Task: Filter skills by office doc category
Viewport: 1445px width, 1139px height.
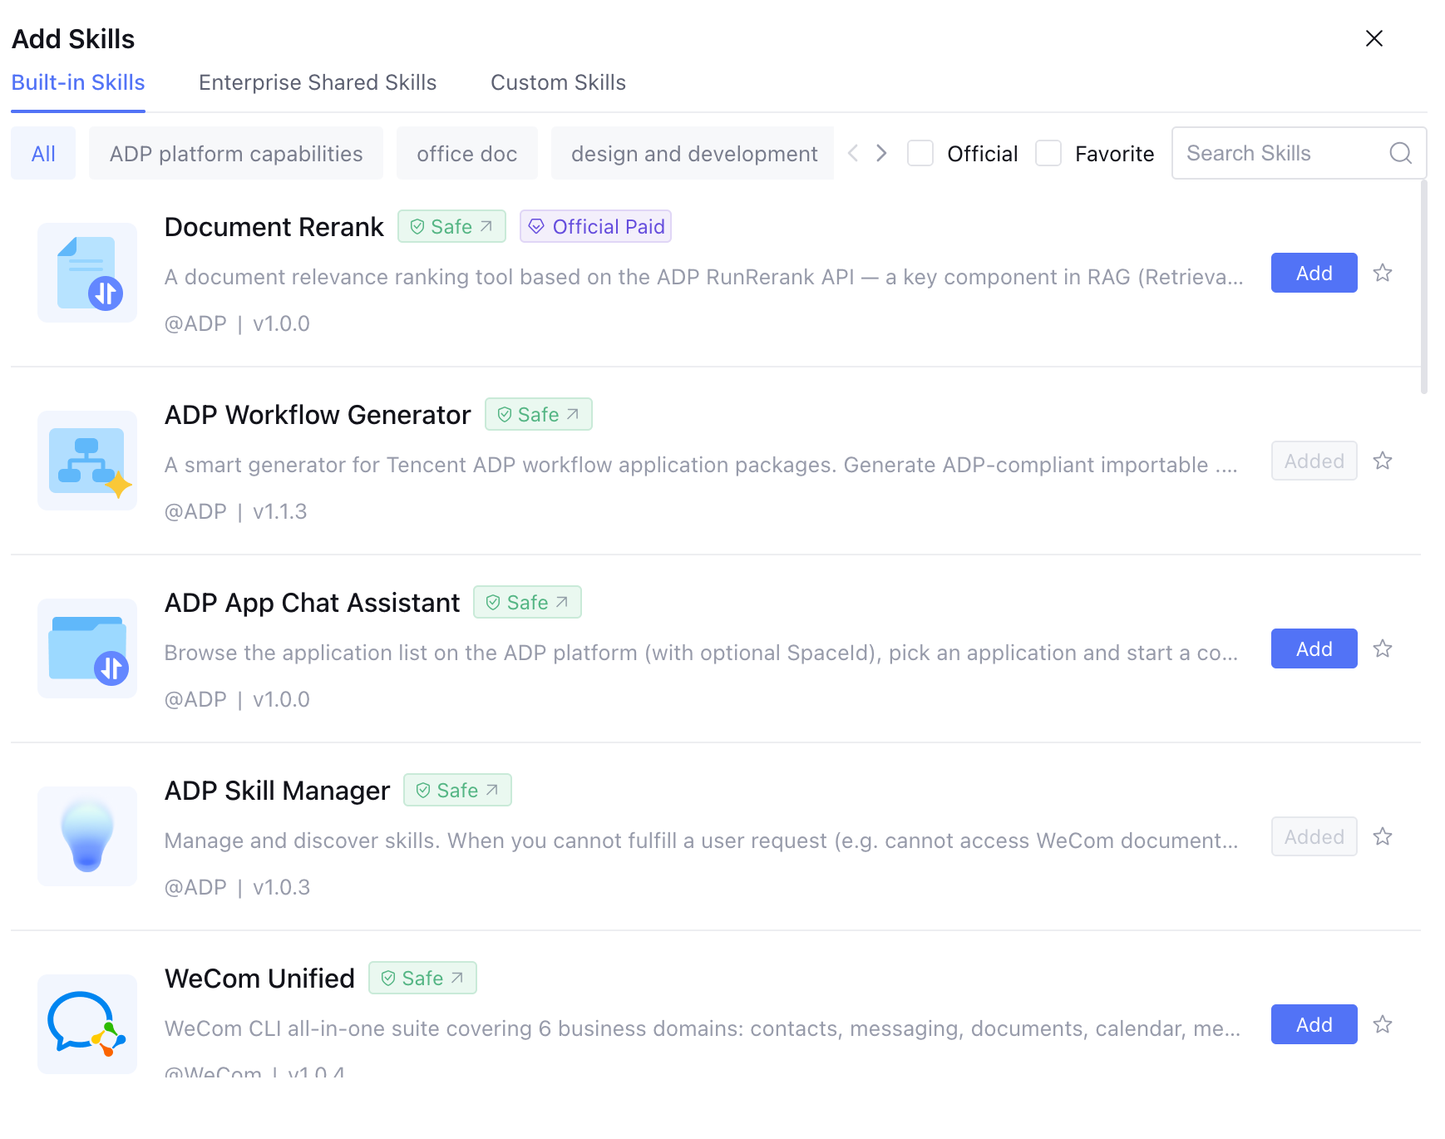Action: (467, 153)
